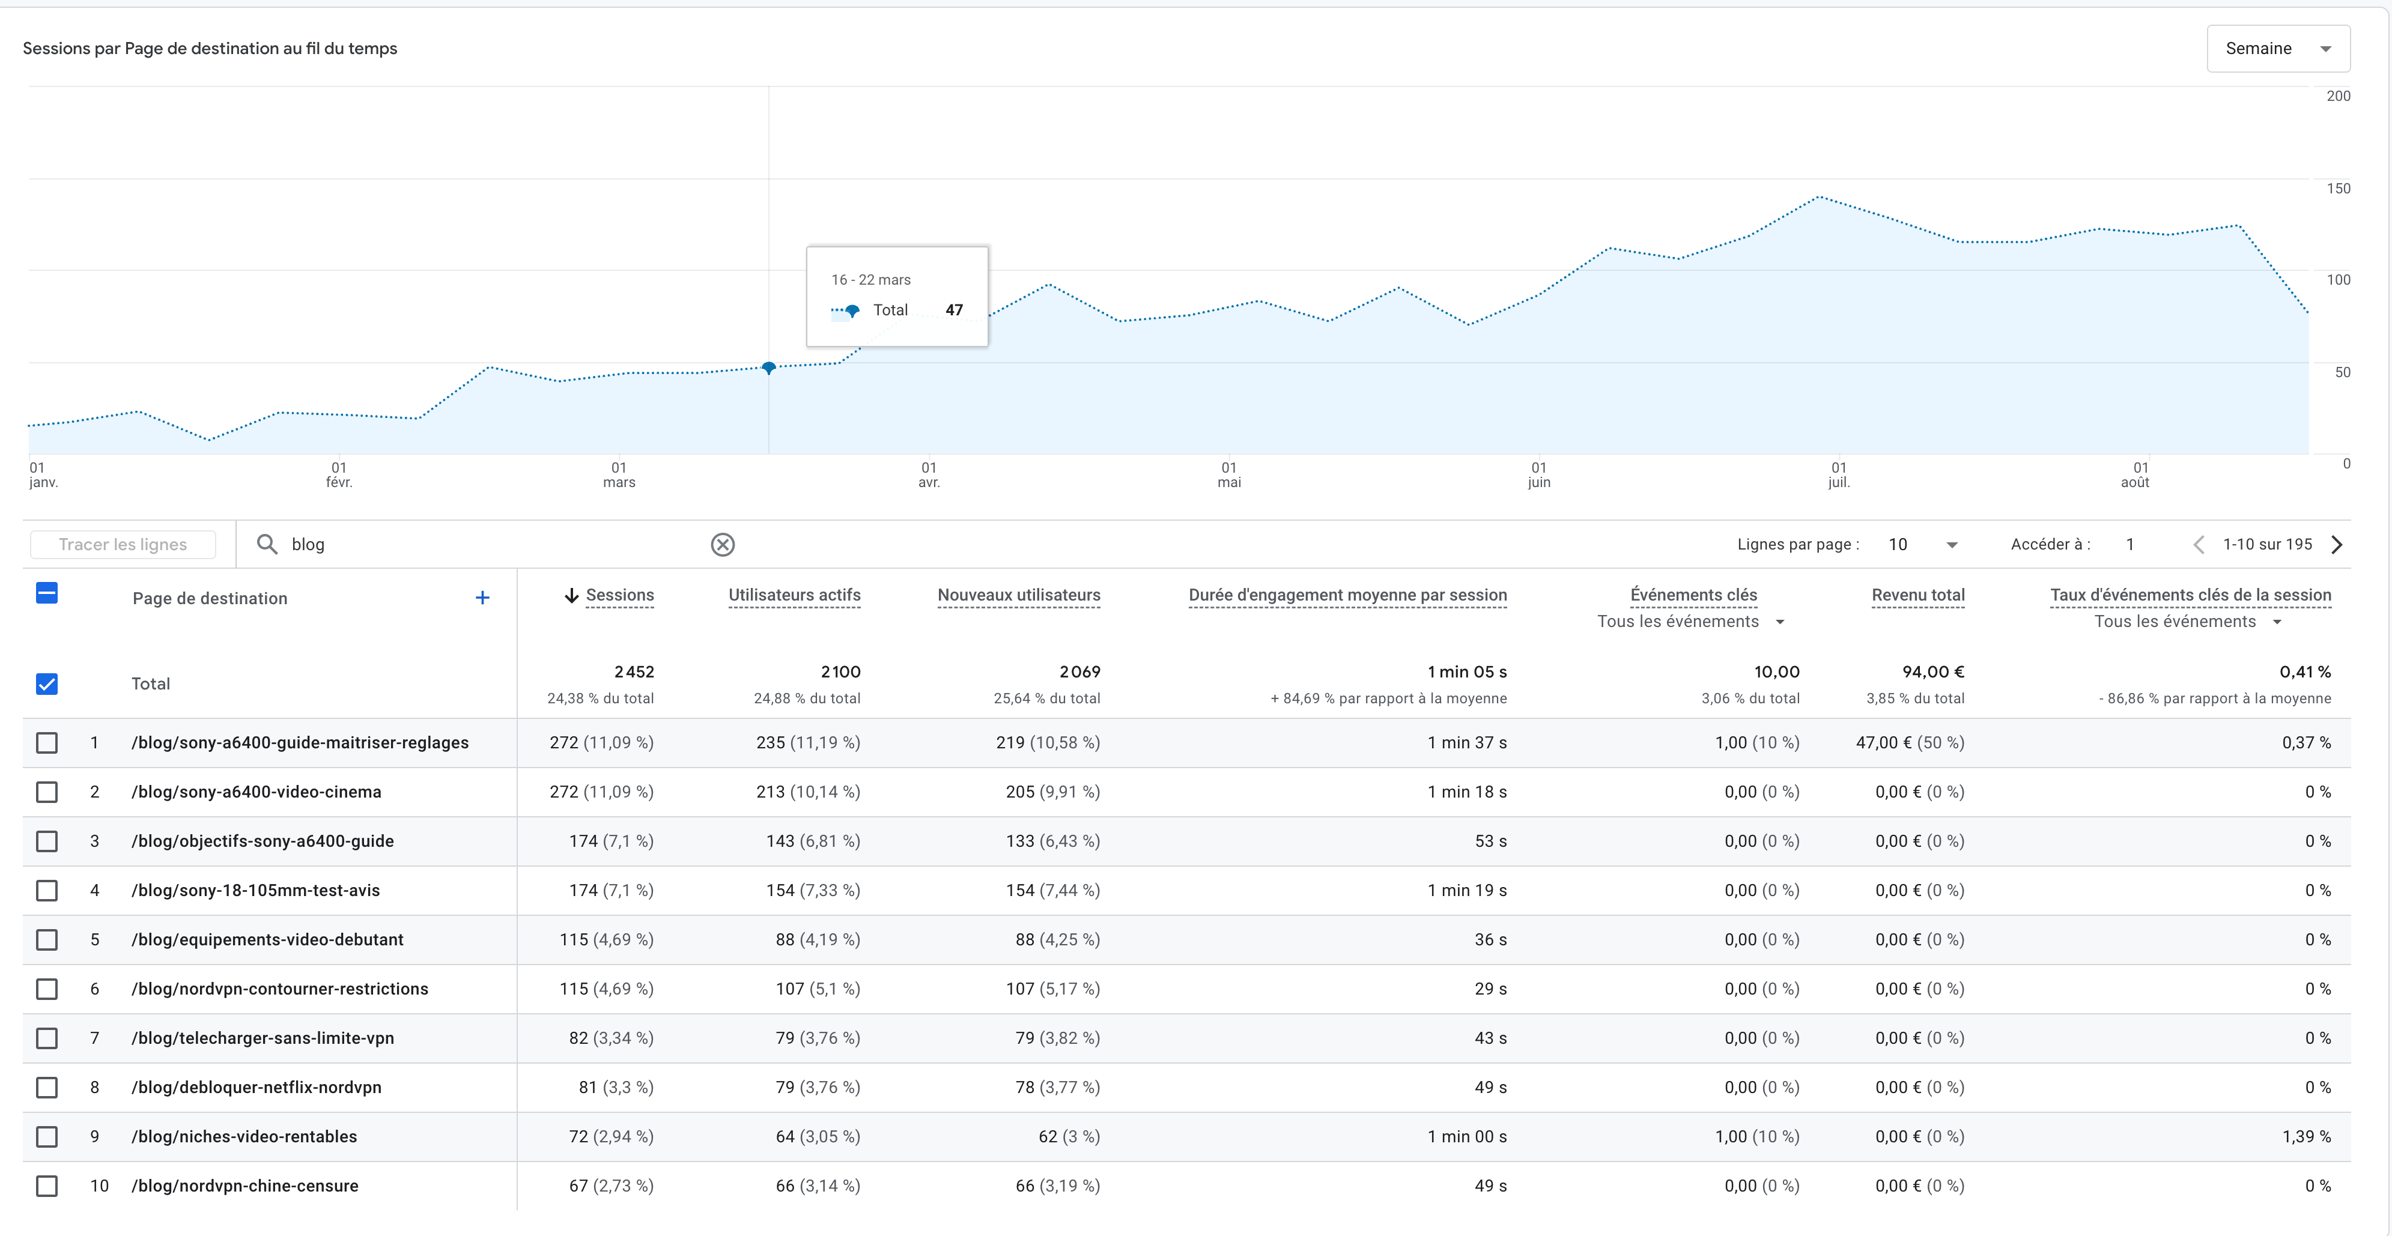Click the 16-22 mars chart data point
The width and height of the screenshot is (2392, 1236).
coord(769,368)
